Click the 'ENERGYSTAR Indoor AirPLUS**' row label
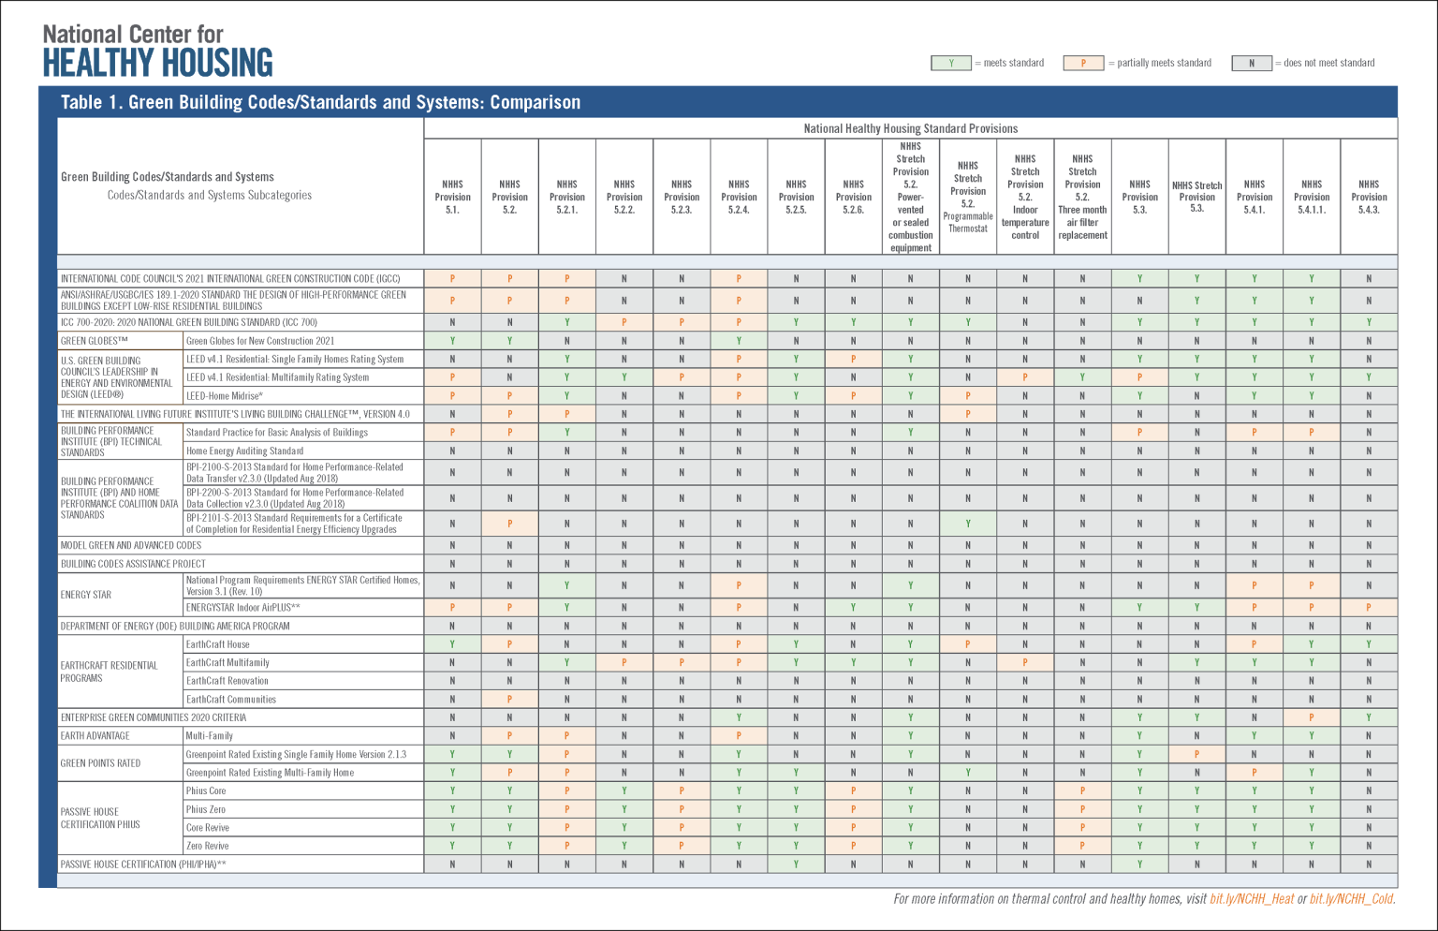This screenshot has width=1438, height=931. [x=243, y=608]
